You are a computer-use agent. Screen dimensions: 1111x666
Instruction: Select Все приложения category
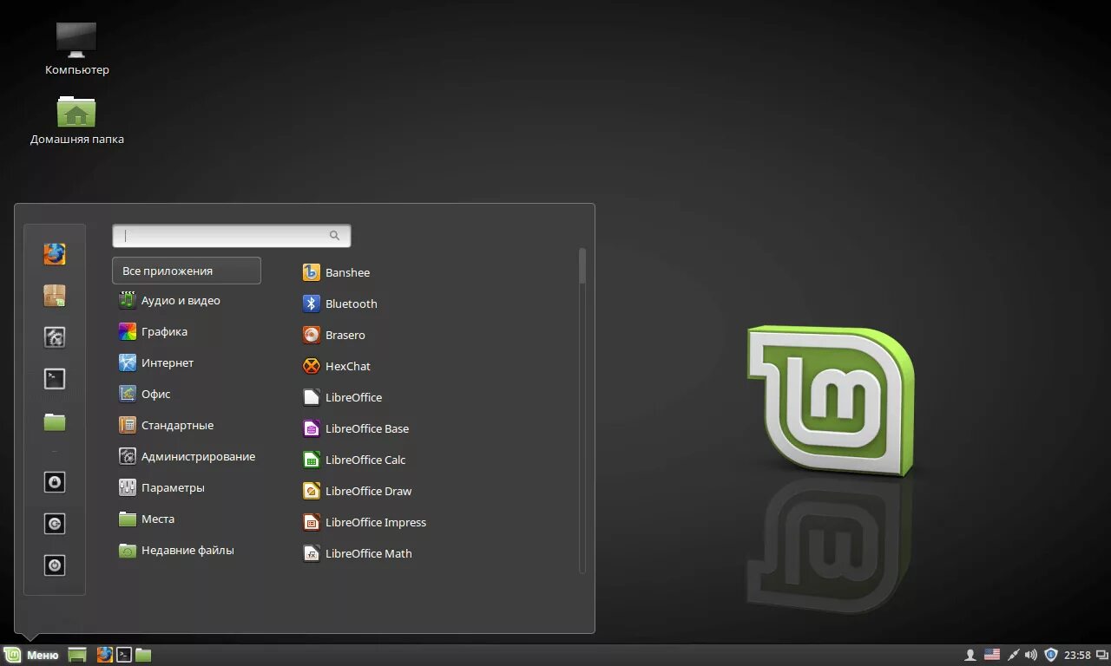(187, 271)
